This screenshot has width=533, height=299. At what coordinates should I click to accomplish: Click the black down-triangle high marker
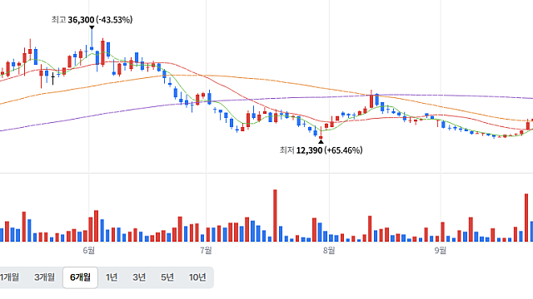click(92, 27)
